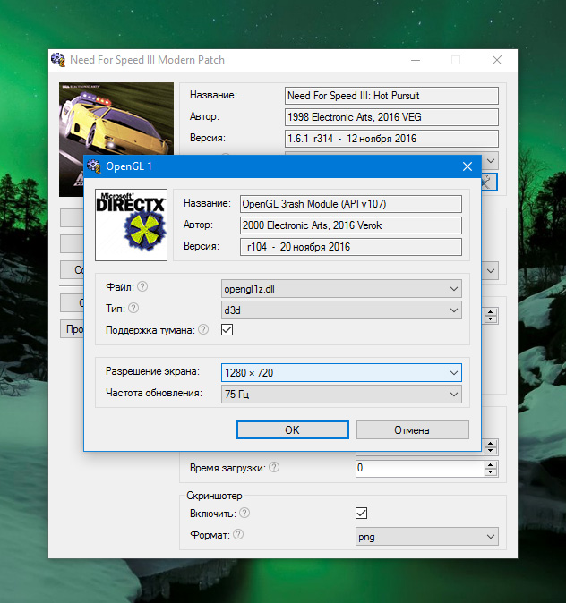
Task: Decrease Время загрузки with down arrow
Action: [491, 472]
